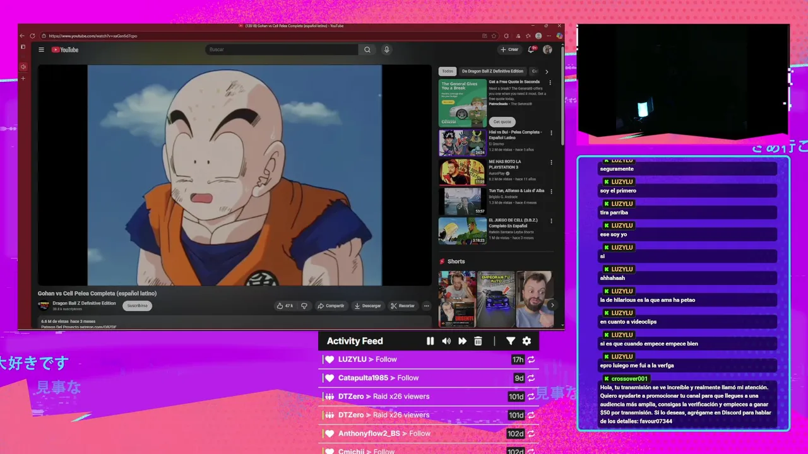Screen dimensions: 808x454
Task: Go back with the browser back arrow
Action: coord(22,36)
